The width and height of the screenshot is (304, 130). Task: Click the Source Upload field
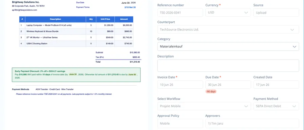276,13
